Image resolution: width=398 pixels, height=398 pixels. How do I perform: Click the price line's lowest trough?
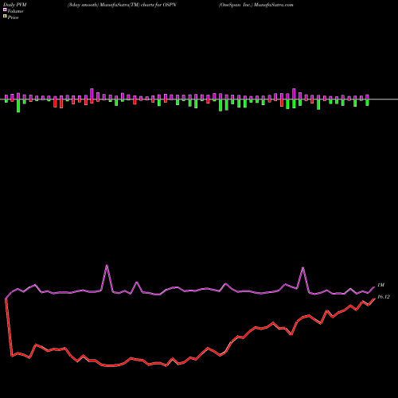coord(111,366)
